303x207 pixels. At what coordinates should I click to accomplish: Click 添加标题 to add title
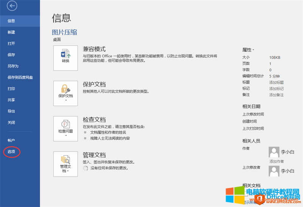276,82
